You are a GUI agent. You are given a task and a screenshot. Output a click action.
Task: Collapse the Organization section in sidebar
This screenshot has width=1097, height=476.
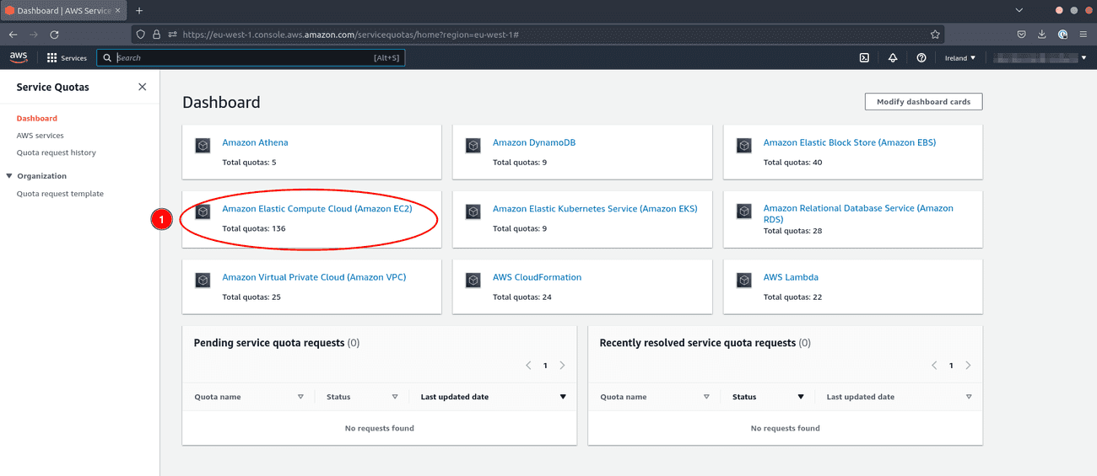point(9,176)
